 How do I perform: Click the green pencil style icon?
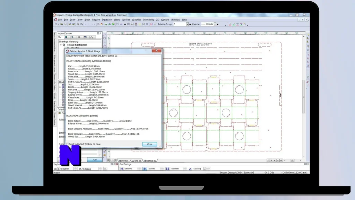coord(234,24)
